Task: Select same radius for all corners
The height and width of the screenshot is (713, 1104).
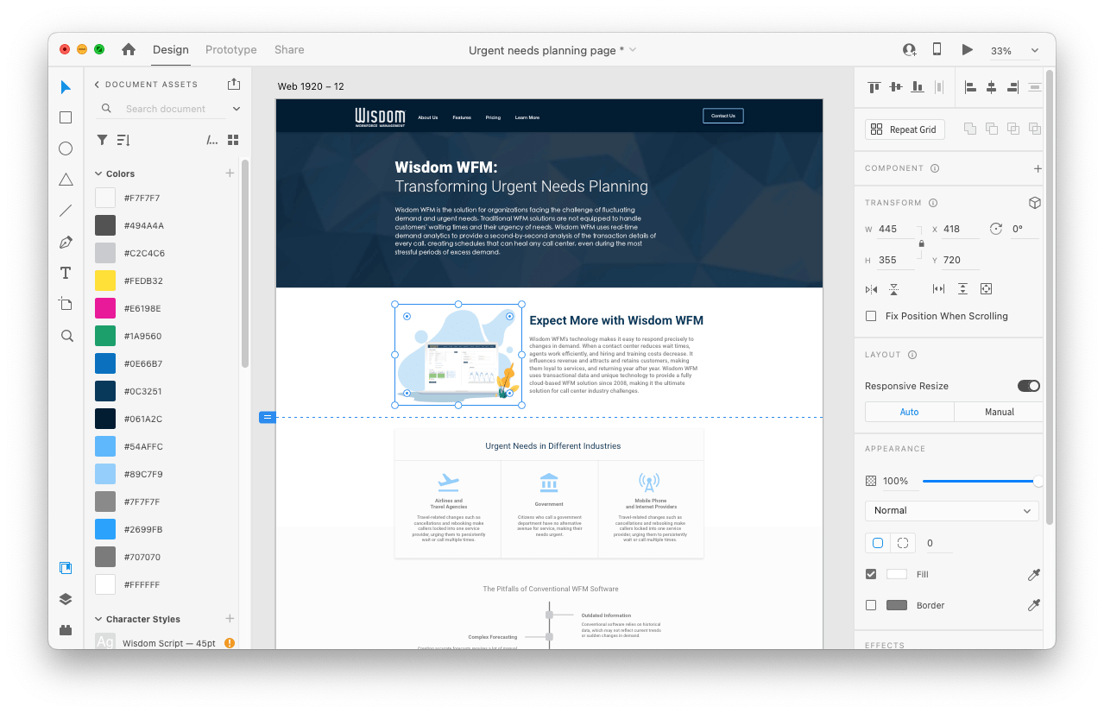Action: [x=878, y=543]
